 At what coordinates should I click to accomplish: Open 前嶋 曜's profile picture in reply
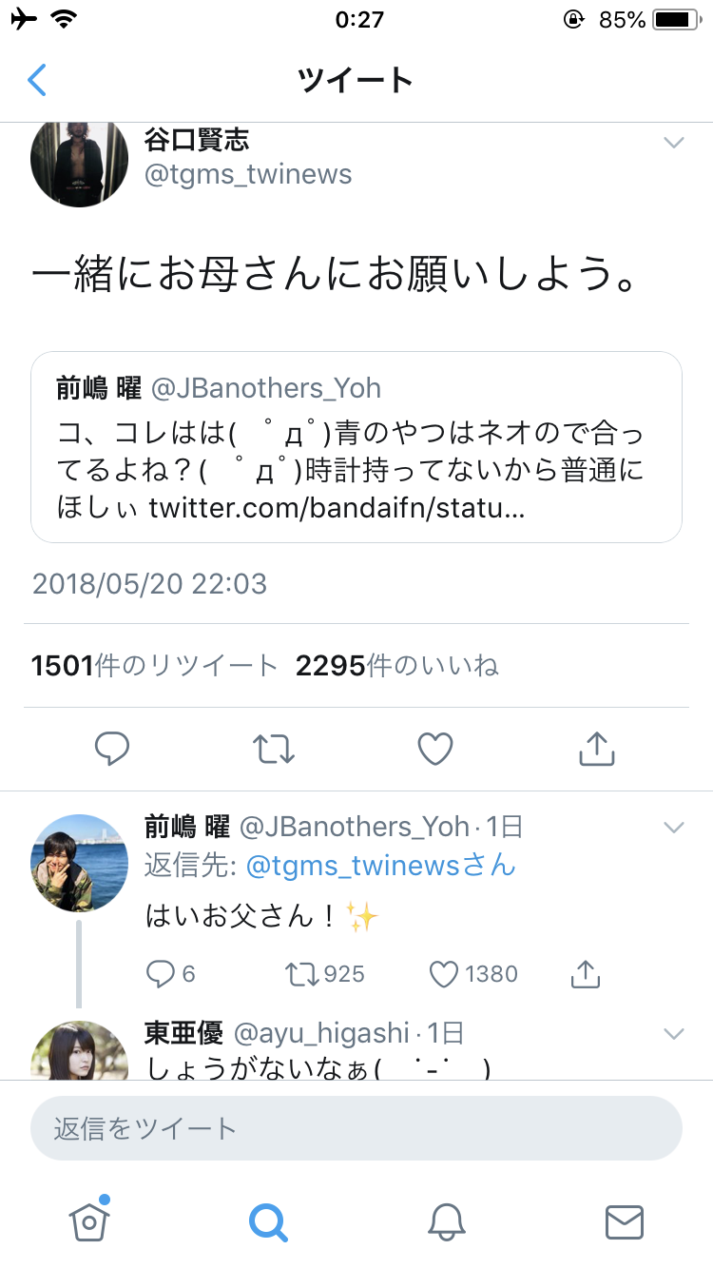point(80,863)
